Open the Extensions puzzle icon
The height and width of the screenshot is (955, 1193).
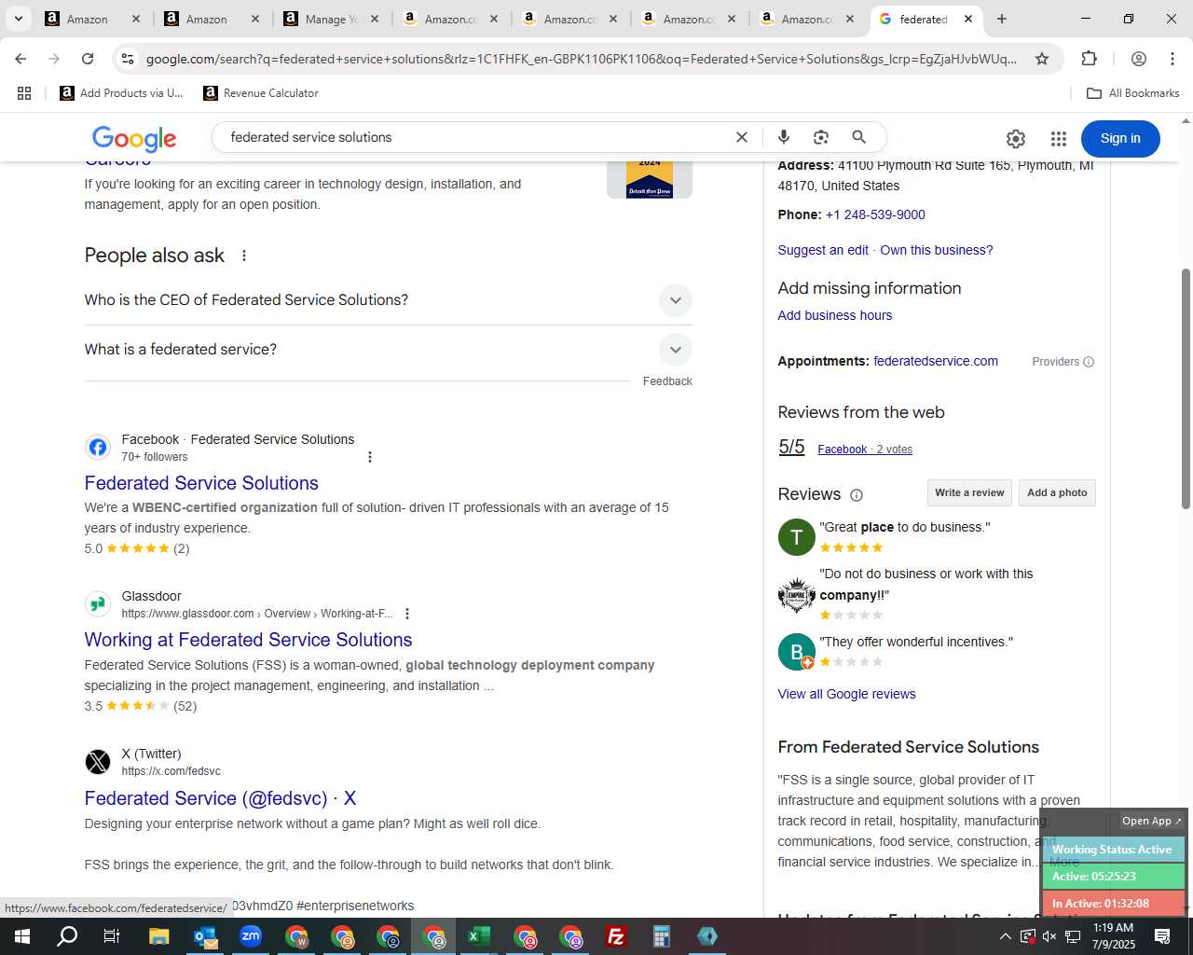(x=1089, y=59)
